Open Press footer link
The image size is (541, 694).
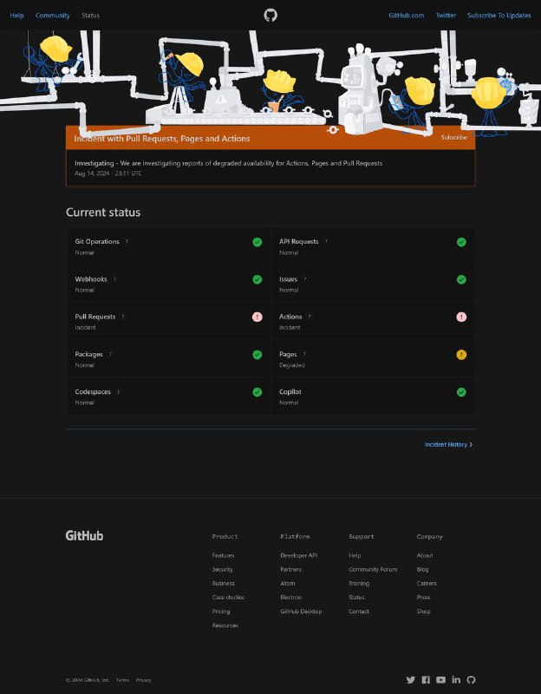[423, 598]
